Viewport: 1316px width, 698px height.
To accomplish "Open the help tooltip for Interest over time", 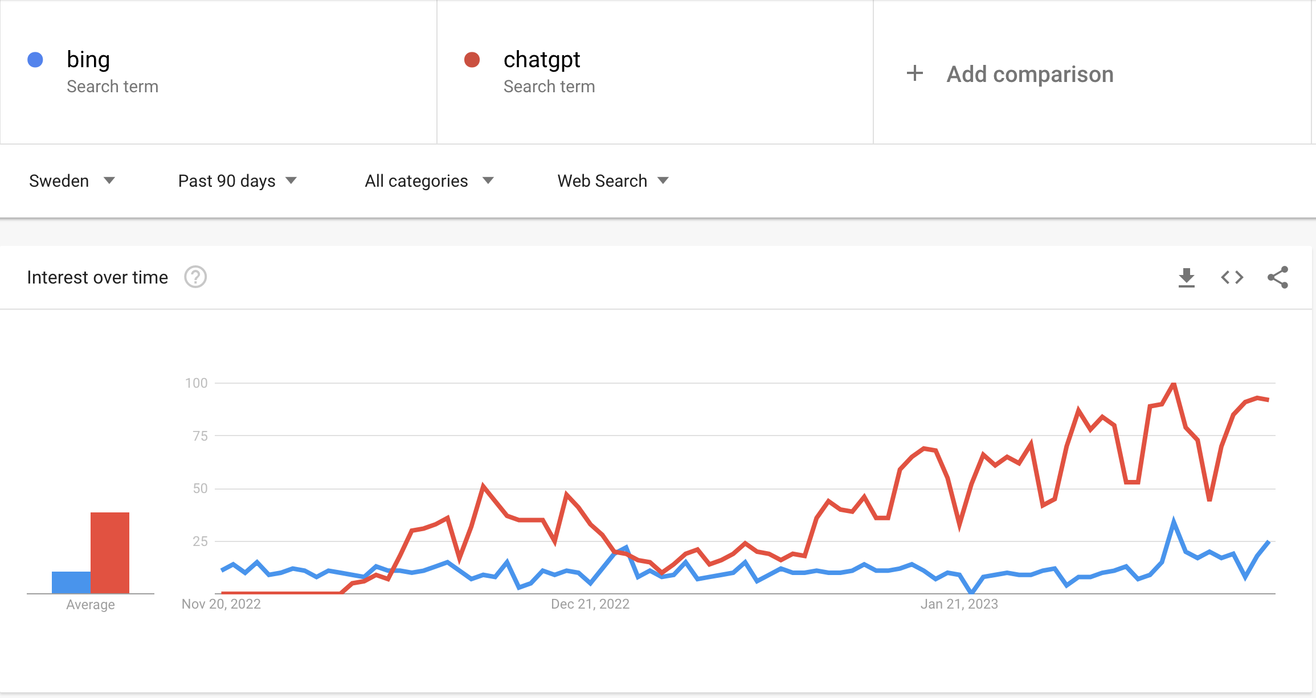I will coord(195,277).
